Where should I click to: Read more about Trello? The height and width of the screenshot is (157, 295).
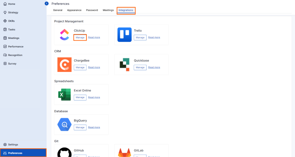click(x=154, y=38)
